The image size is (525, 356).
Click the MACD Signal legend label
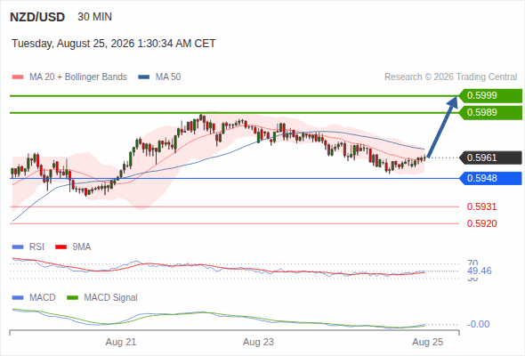(x=111, y=298)
